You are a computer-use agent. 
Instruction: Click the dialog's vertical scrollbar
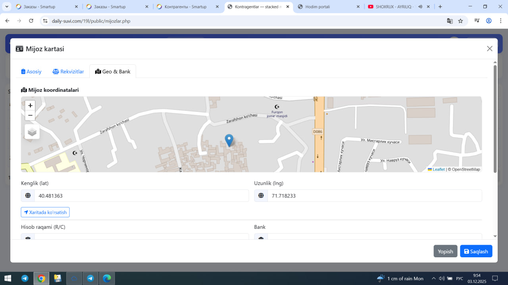495,119
